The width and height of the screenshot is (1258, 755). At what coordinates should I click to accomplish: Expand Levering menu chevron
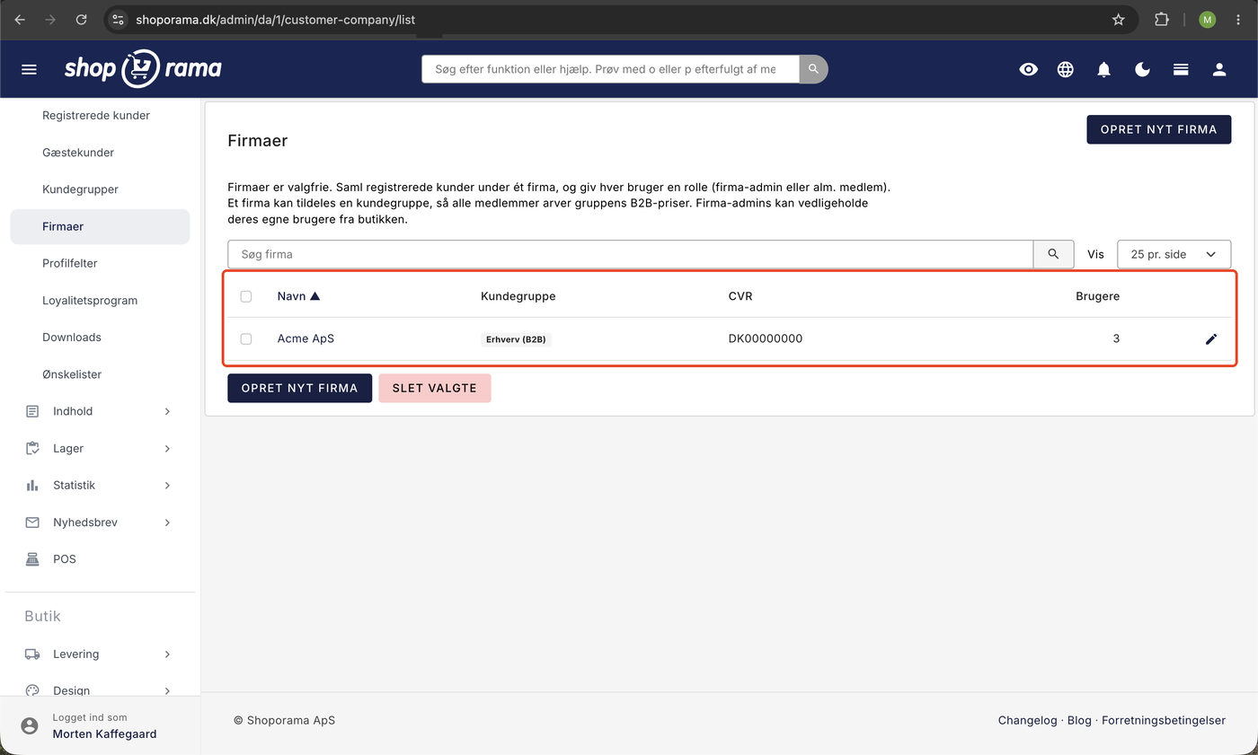167,654
